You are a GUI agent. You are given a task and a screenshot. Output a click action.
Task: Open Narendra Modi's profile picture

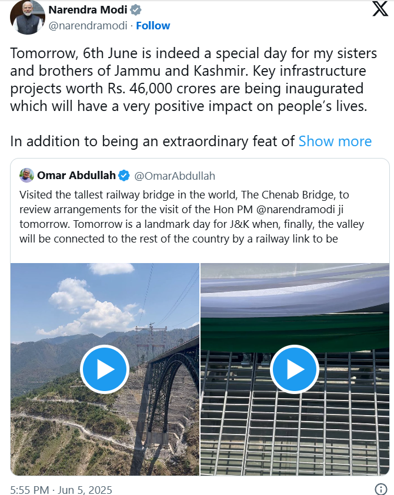pos(28,17)
